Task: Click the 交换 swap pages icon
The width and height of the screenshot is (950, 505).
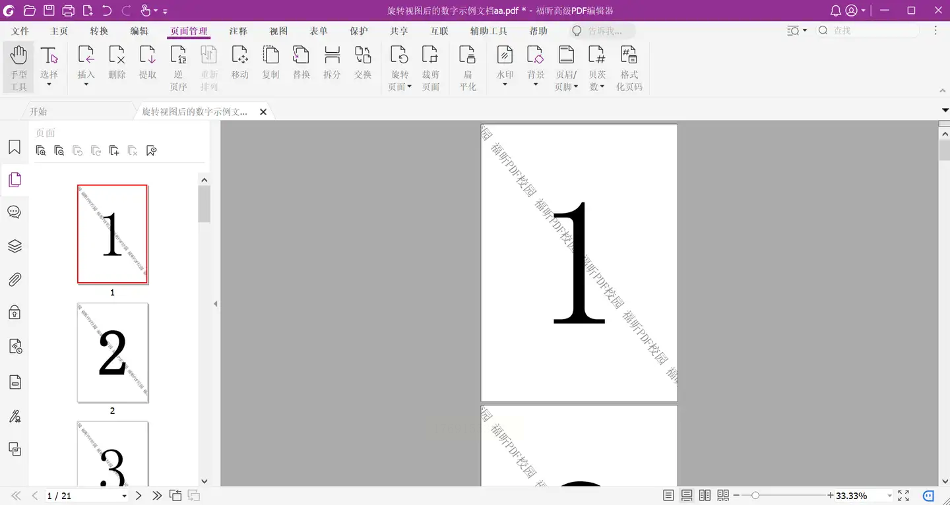Action: pos(363,63)
